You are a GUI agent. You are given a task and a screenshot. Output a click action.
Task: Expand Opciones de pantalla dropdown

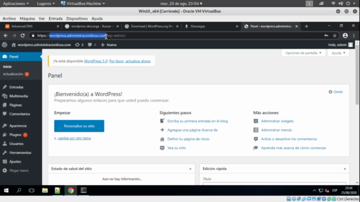303,53
